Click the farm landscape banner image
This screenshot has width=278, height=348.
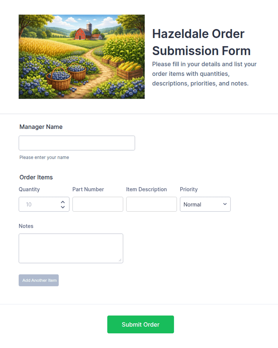(82, 57)
